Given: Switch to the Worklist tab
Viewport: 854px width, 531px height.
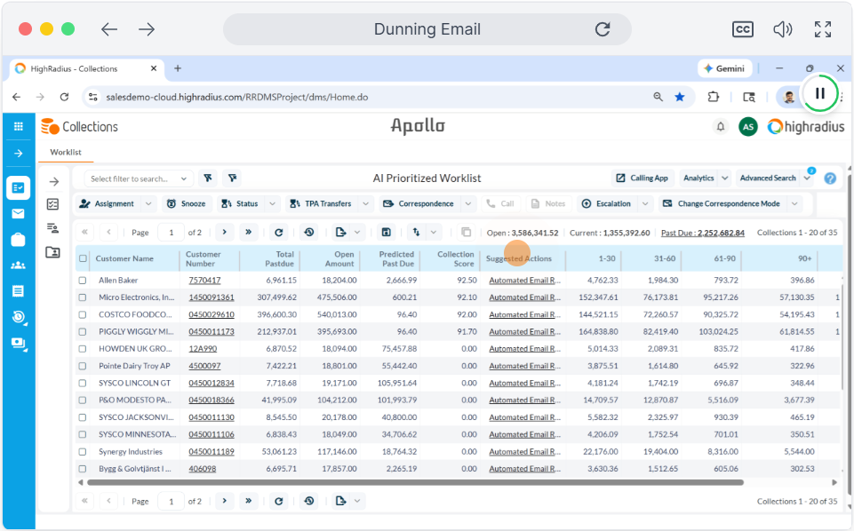Looking at the screenshot, I should click(x=66, y=153).
